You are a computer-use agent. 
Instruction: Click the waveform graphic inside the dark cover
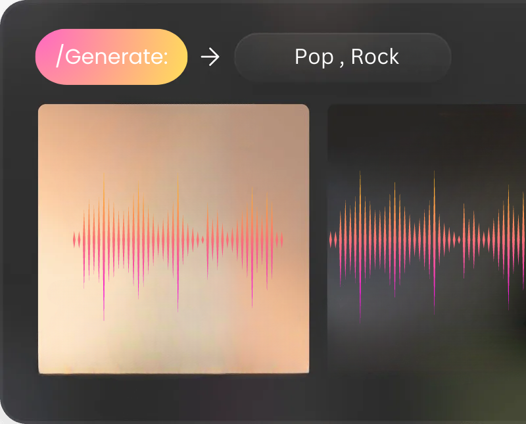coord(427,247)
